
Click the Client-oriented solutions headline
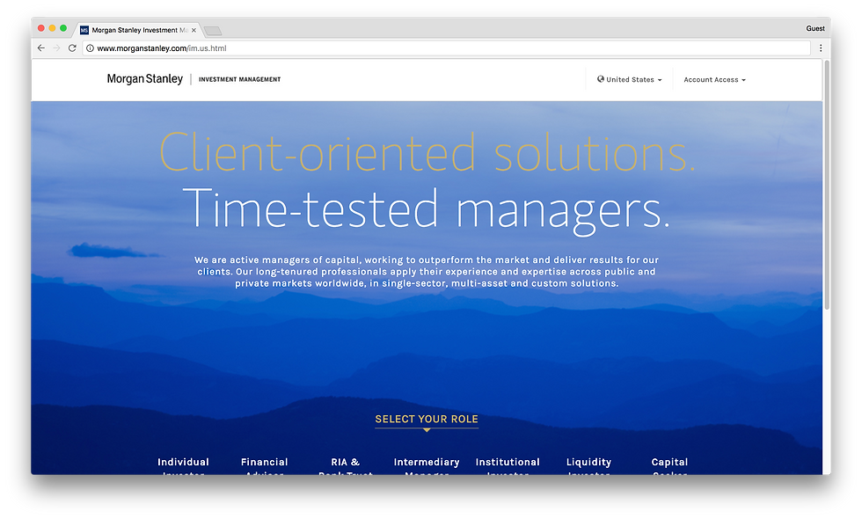(x=427, y=152)
